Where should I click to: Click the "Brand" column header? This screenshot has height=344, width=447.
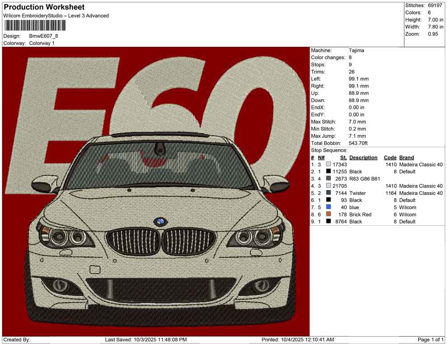click(x=406, y=158)
